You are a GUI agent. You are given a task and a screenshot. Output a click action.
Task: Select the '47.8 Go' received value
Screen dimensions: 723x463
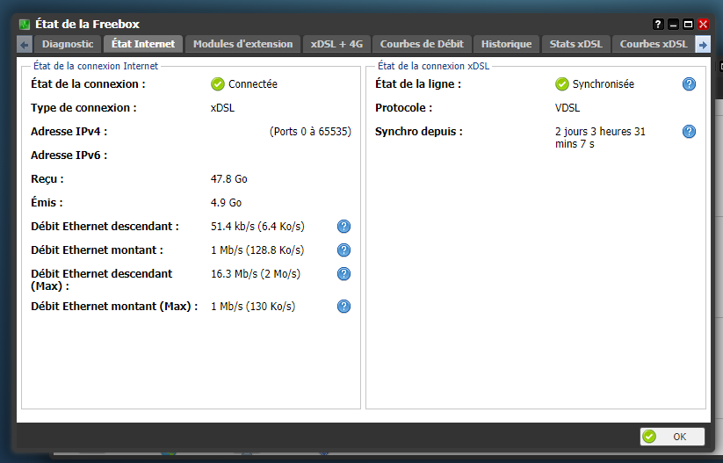click(x=229, y=179)
